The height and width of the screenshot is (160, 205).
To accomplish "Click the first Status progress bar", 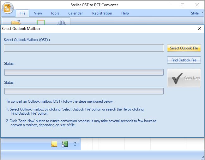I will click(x=84, y=72).
